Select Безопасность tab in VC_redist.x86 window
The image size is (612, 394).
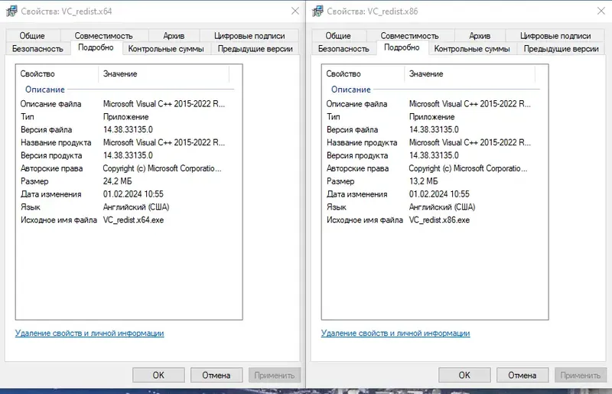pos(343,49)
